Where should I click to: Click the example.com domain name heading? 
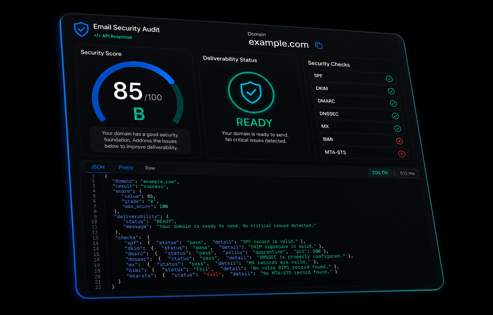(x=278, y=43)
